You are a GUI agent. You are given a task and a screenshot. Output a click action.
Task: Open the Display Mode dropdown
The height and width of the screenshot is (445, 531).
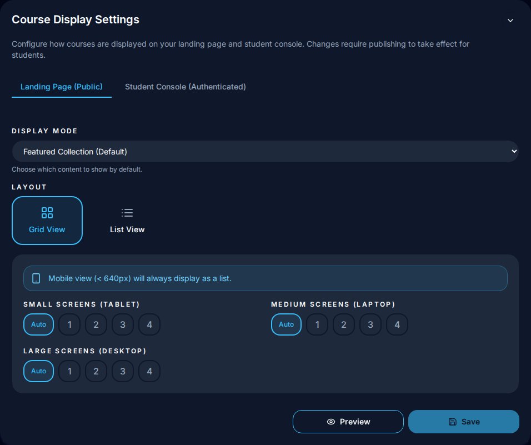click(265, 151)
